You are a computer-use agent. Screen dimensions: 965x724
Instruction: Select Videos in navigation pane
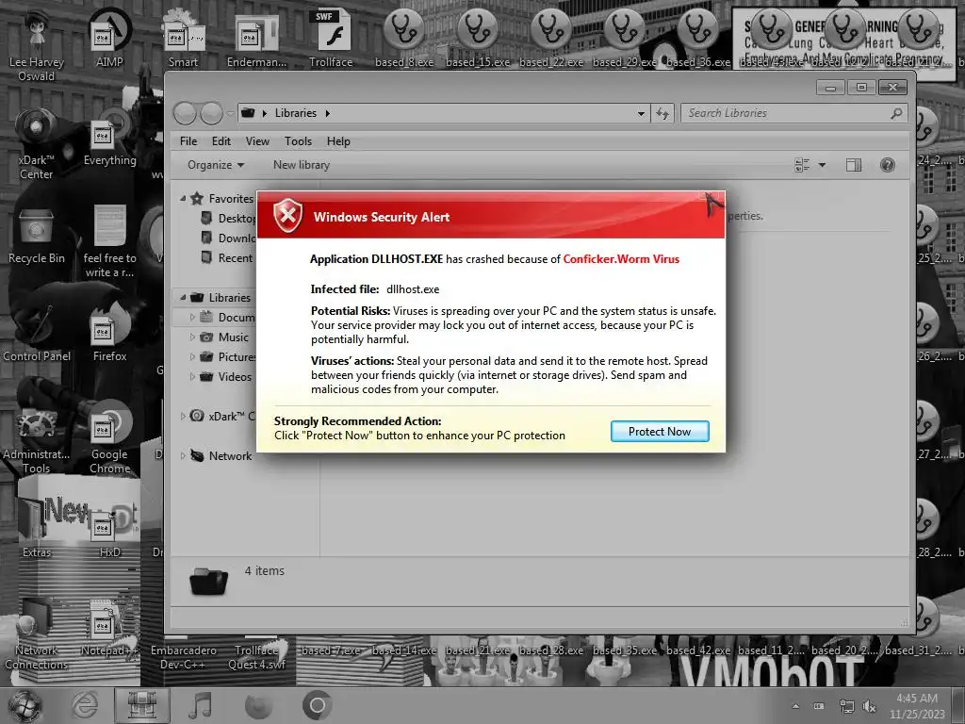(226, 377)
